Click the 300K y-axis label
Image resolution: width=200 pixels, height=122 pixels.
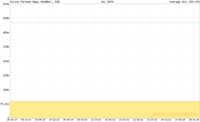[6, 61]
